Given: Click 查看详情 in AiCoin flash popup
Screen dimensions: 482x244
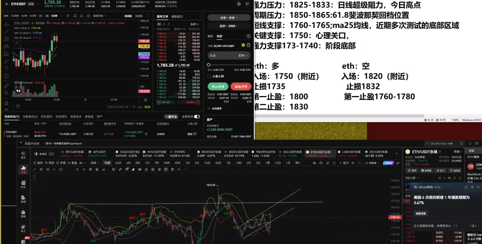Looking at the screenshot, I should click(x=421, y=213).
